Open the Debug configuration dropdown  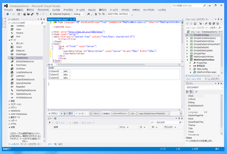(x=79, y=14)
